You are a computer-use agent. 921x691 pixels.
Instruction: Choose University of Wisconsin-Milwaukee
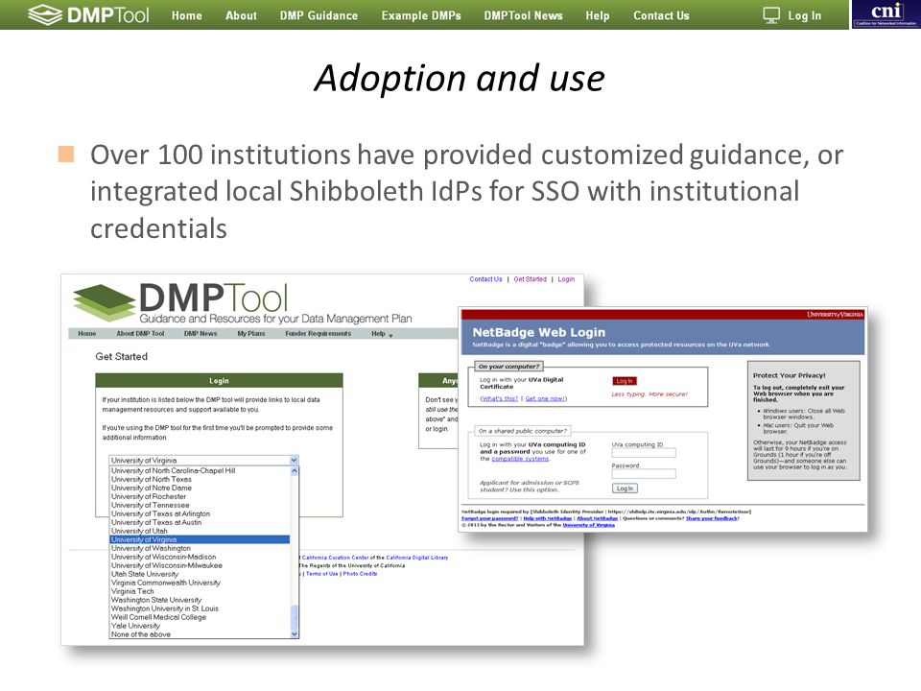(x=167, y=565)
